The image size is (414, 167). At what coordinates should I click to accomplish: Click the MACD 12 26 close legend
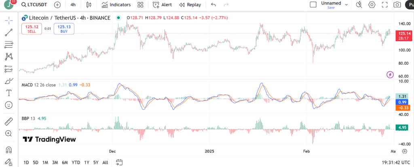pyautogui.click(x=38, y=85)
